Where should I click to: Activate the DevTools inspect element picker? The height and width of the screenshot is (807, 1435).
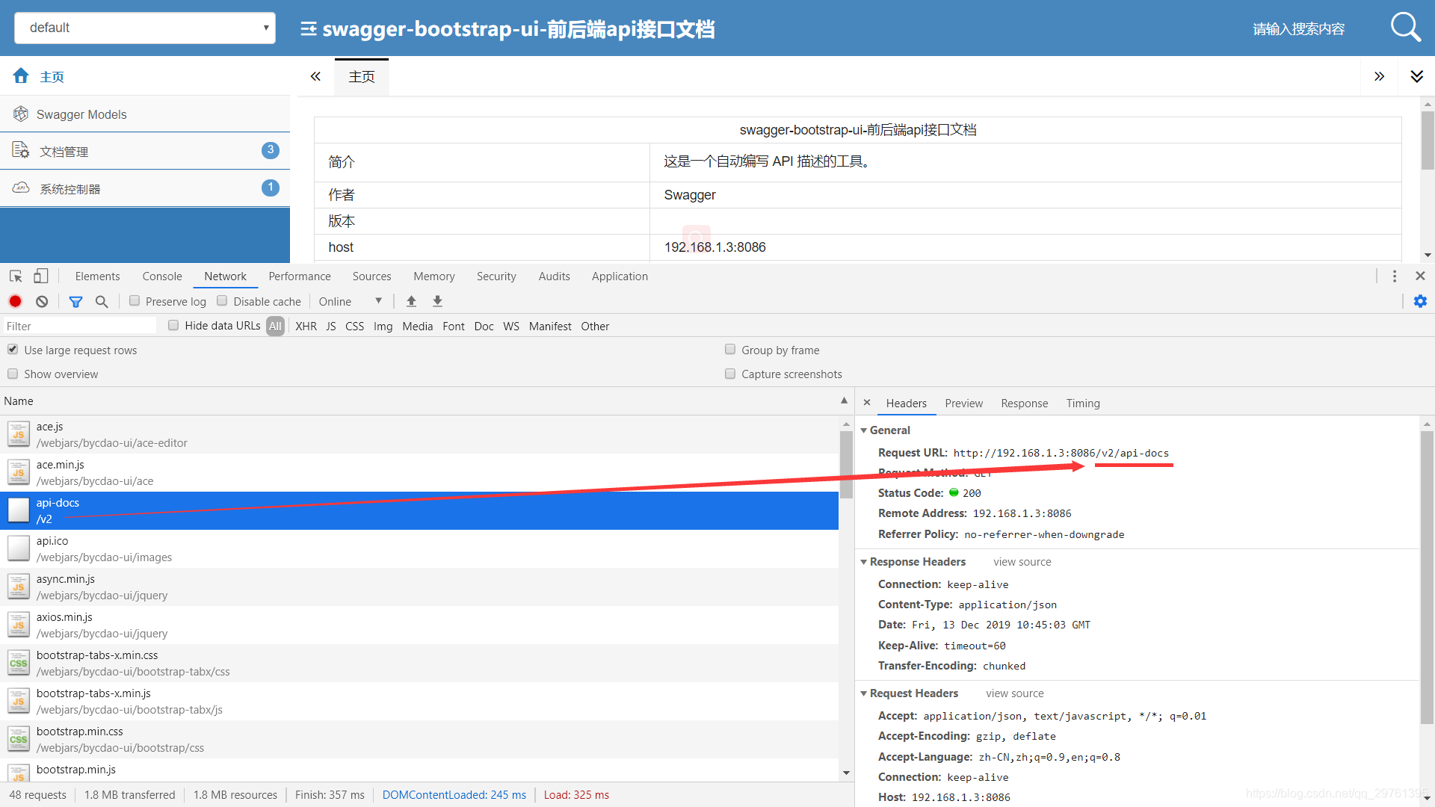[x=16, y=276]
